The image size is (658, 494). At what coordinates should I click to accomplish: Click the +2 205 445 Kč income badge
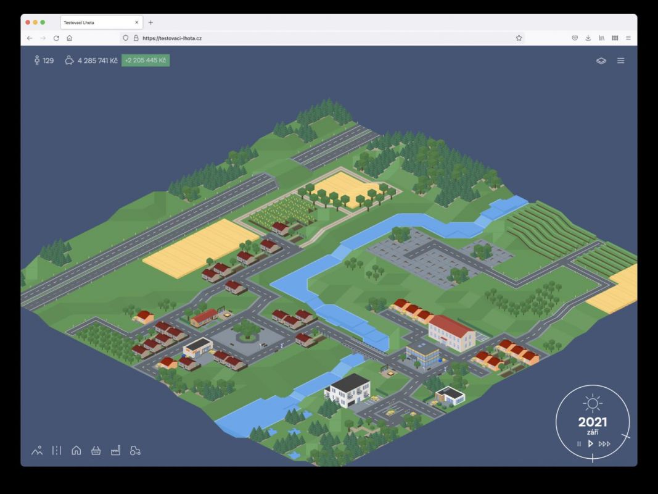(x=146, y=61)
